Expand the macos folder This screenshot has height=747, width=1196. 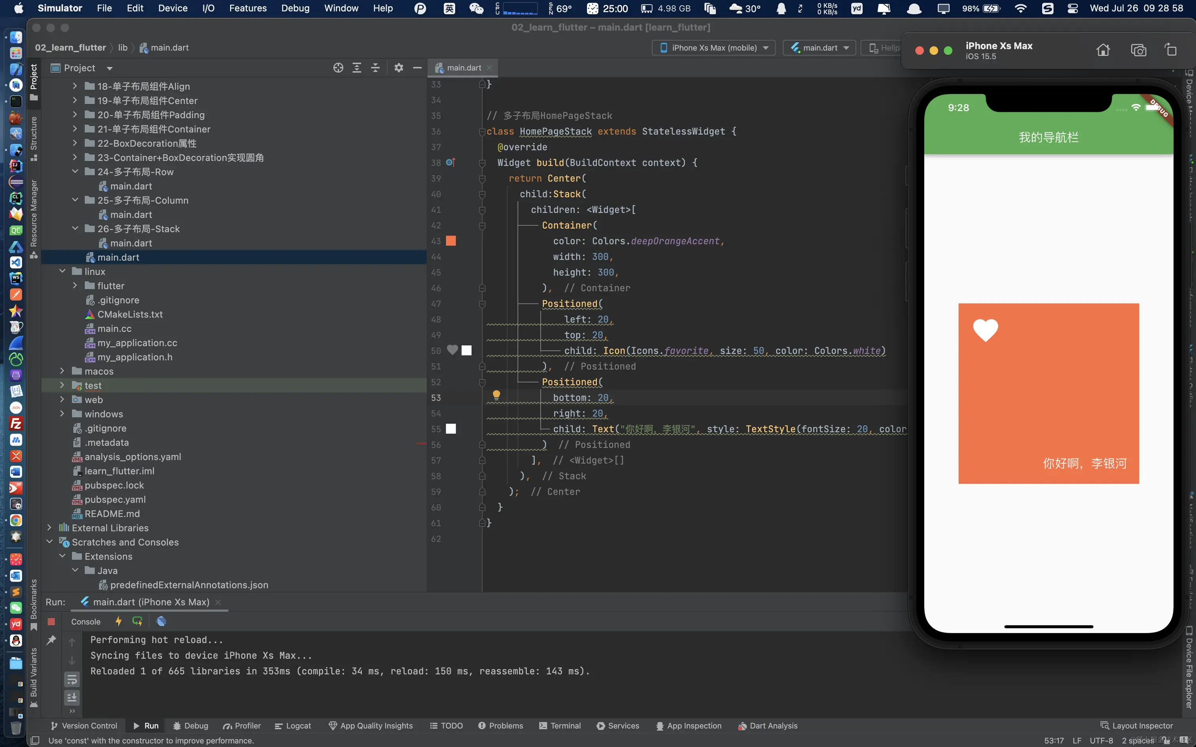click(x=62, y=371)
